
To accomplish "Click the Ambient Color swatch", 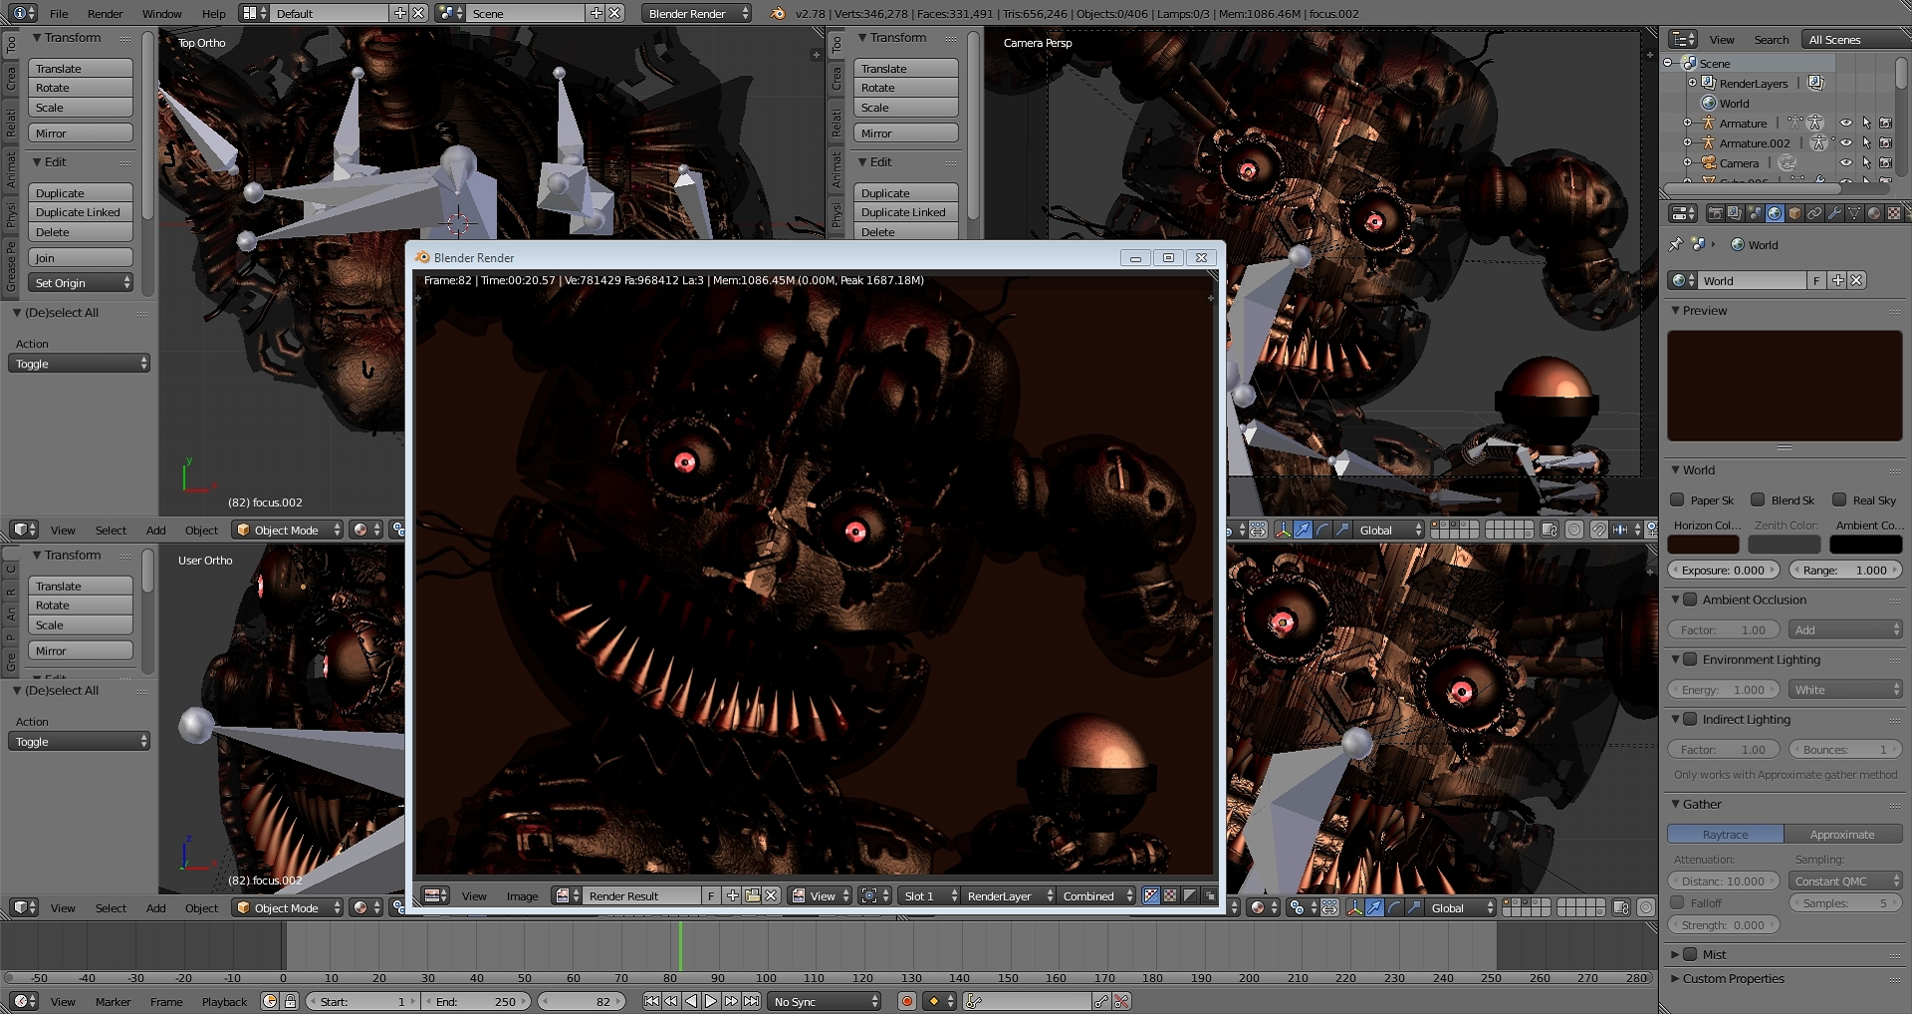I will click(1865, 544).
